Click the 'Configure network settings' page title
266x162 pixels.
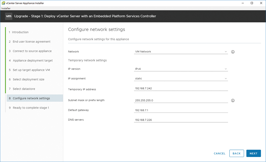97,29
